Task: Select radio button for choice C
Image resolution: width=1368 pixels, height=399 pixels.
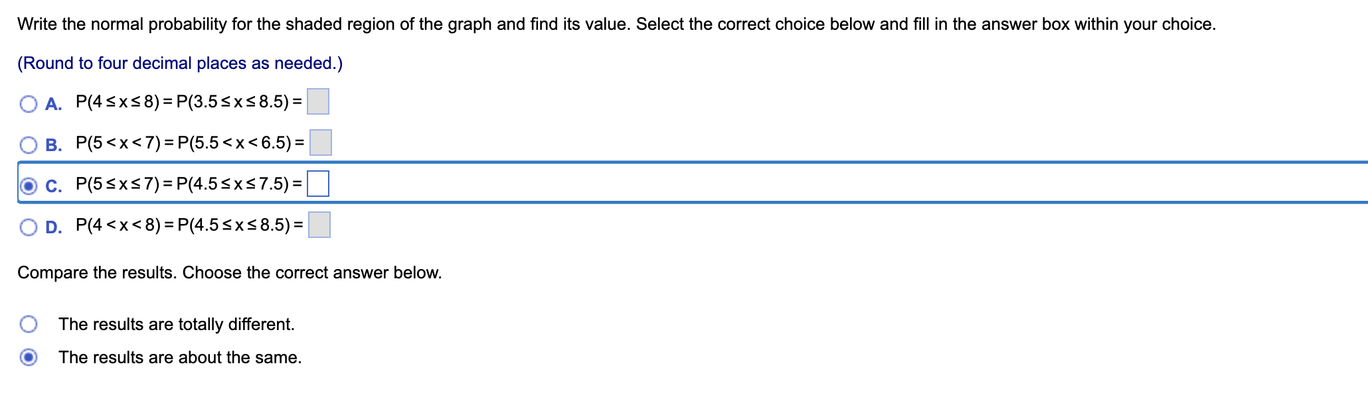Action: (29, 185)
